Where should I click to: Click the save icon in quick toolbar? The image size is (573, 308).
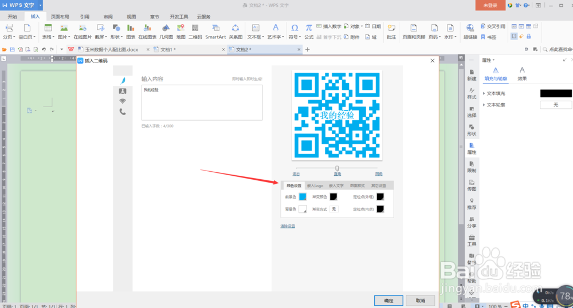click(12, 49)
